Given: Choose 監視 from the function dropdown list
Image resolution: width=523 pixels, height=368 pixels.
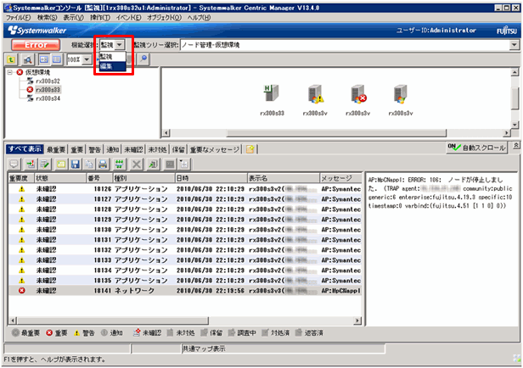Looking at the screenshot, I should [x=113, y=57].
